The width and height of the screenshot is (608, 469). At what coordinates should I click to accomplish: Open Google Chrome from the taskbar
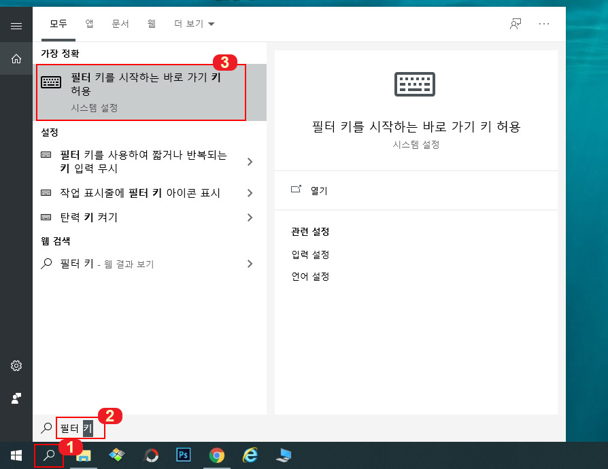(217, 455)
